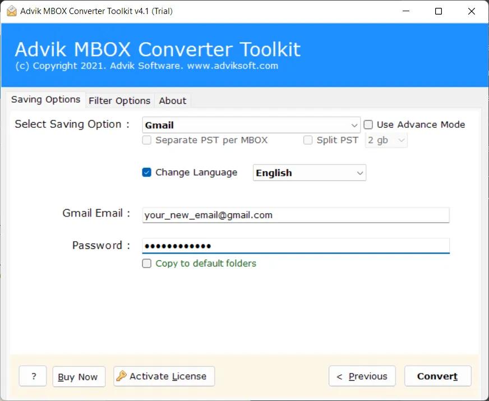
Task: Click the Buy Now button
Action: point(79,376)
